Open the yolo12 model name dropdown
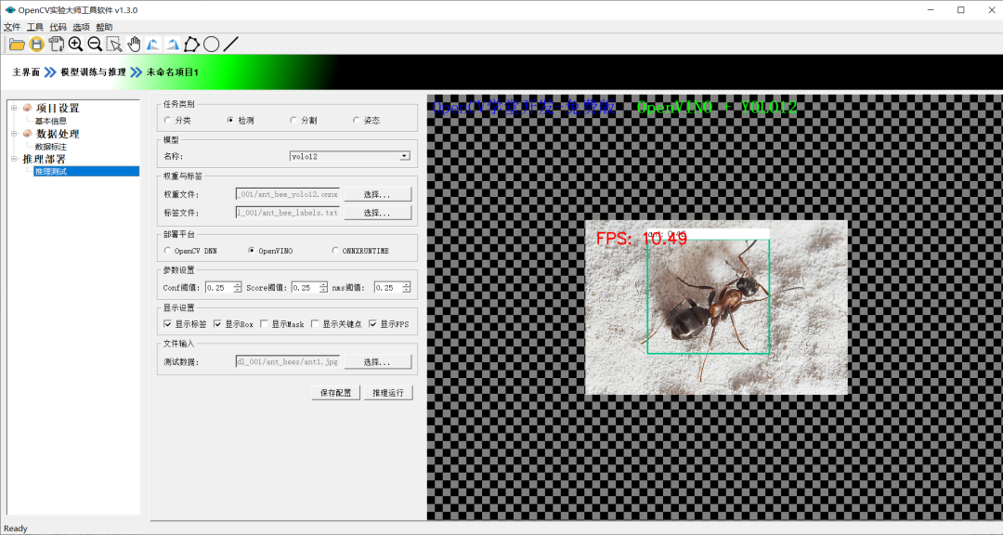 click(404, 157)
